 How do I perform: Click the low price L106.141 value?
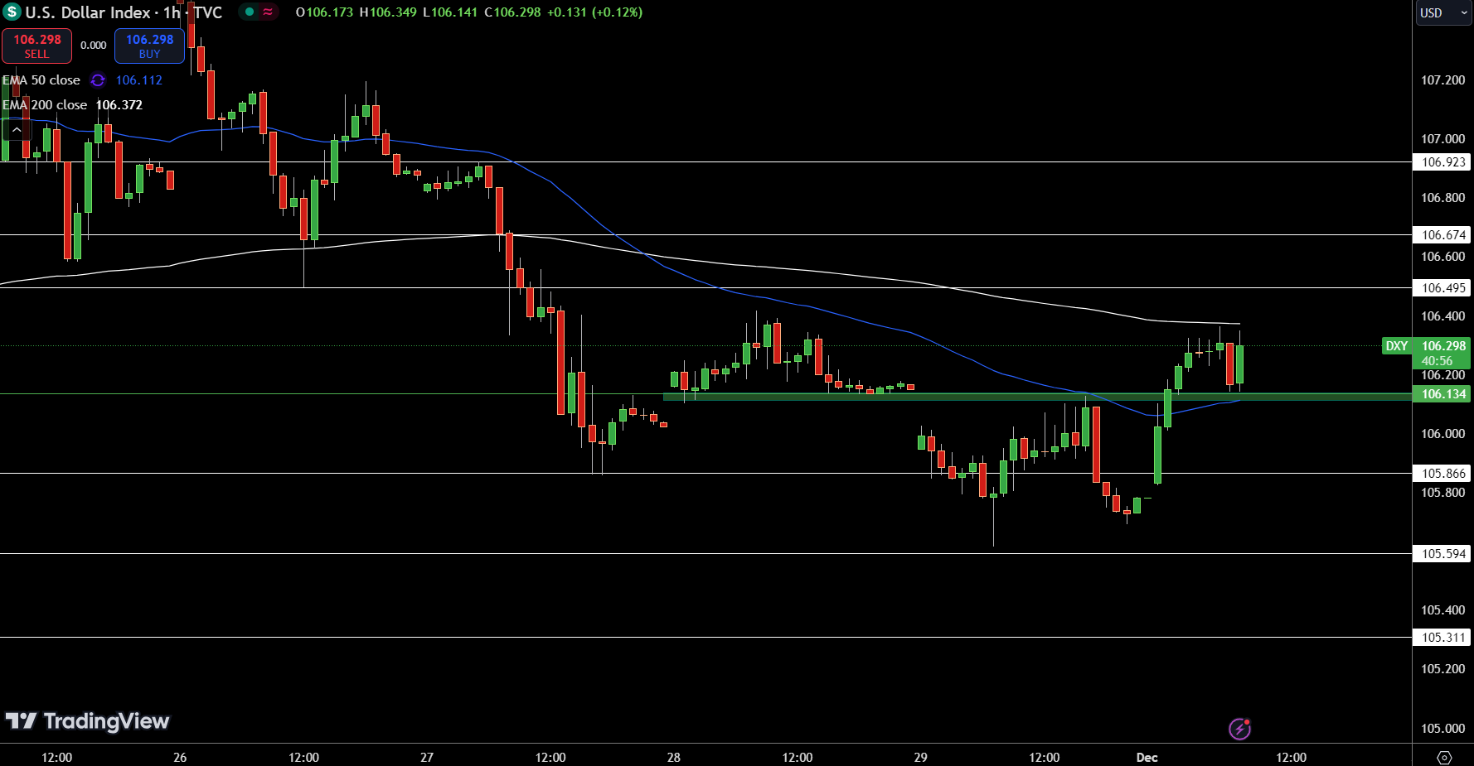[450, 12]
